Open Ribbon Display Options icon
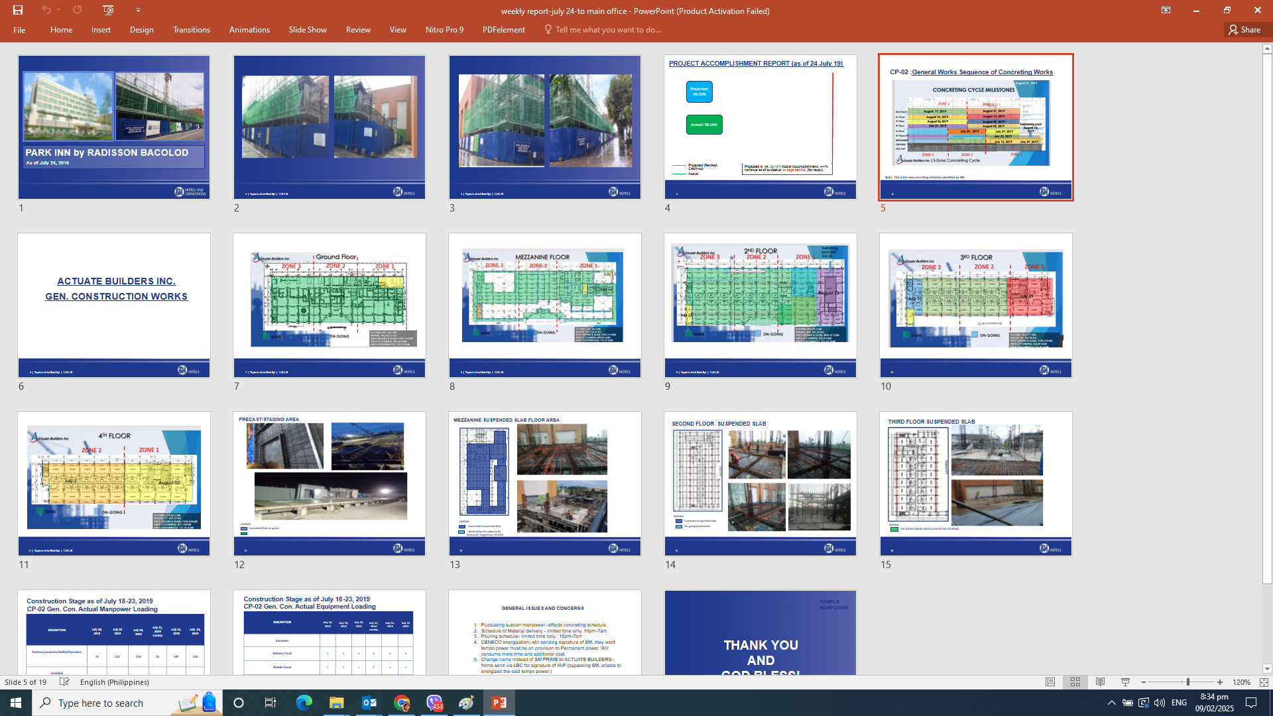The image size is (1273, 716). tap(1166, 11)
